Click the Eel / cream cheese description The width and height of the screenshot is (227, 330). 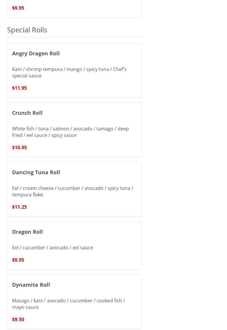tap(73, 191)
